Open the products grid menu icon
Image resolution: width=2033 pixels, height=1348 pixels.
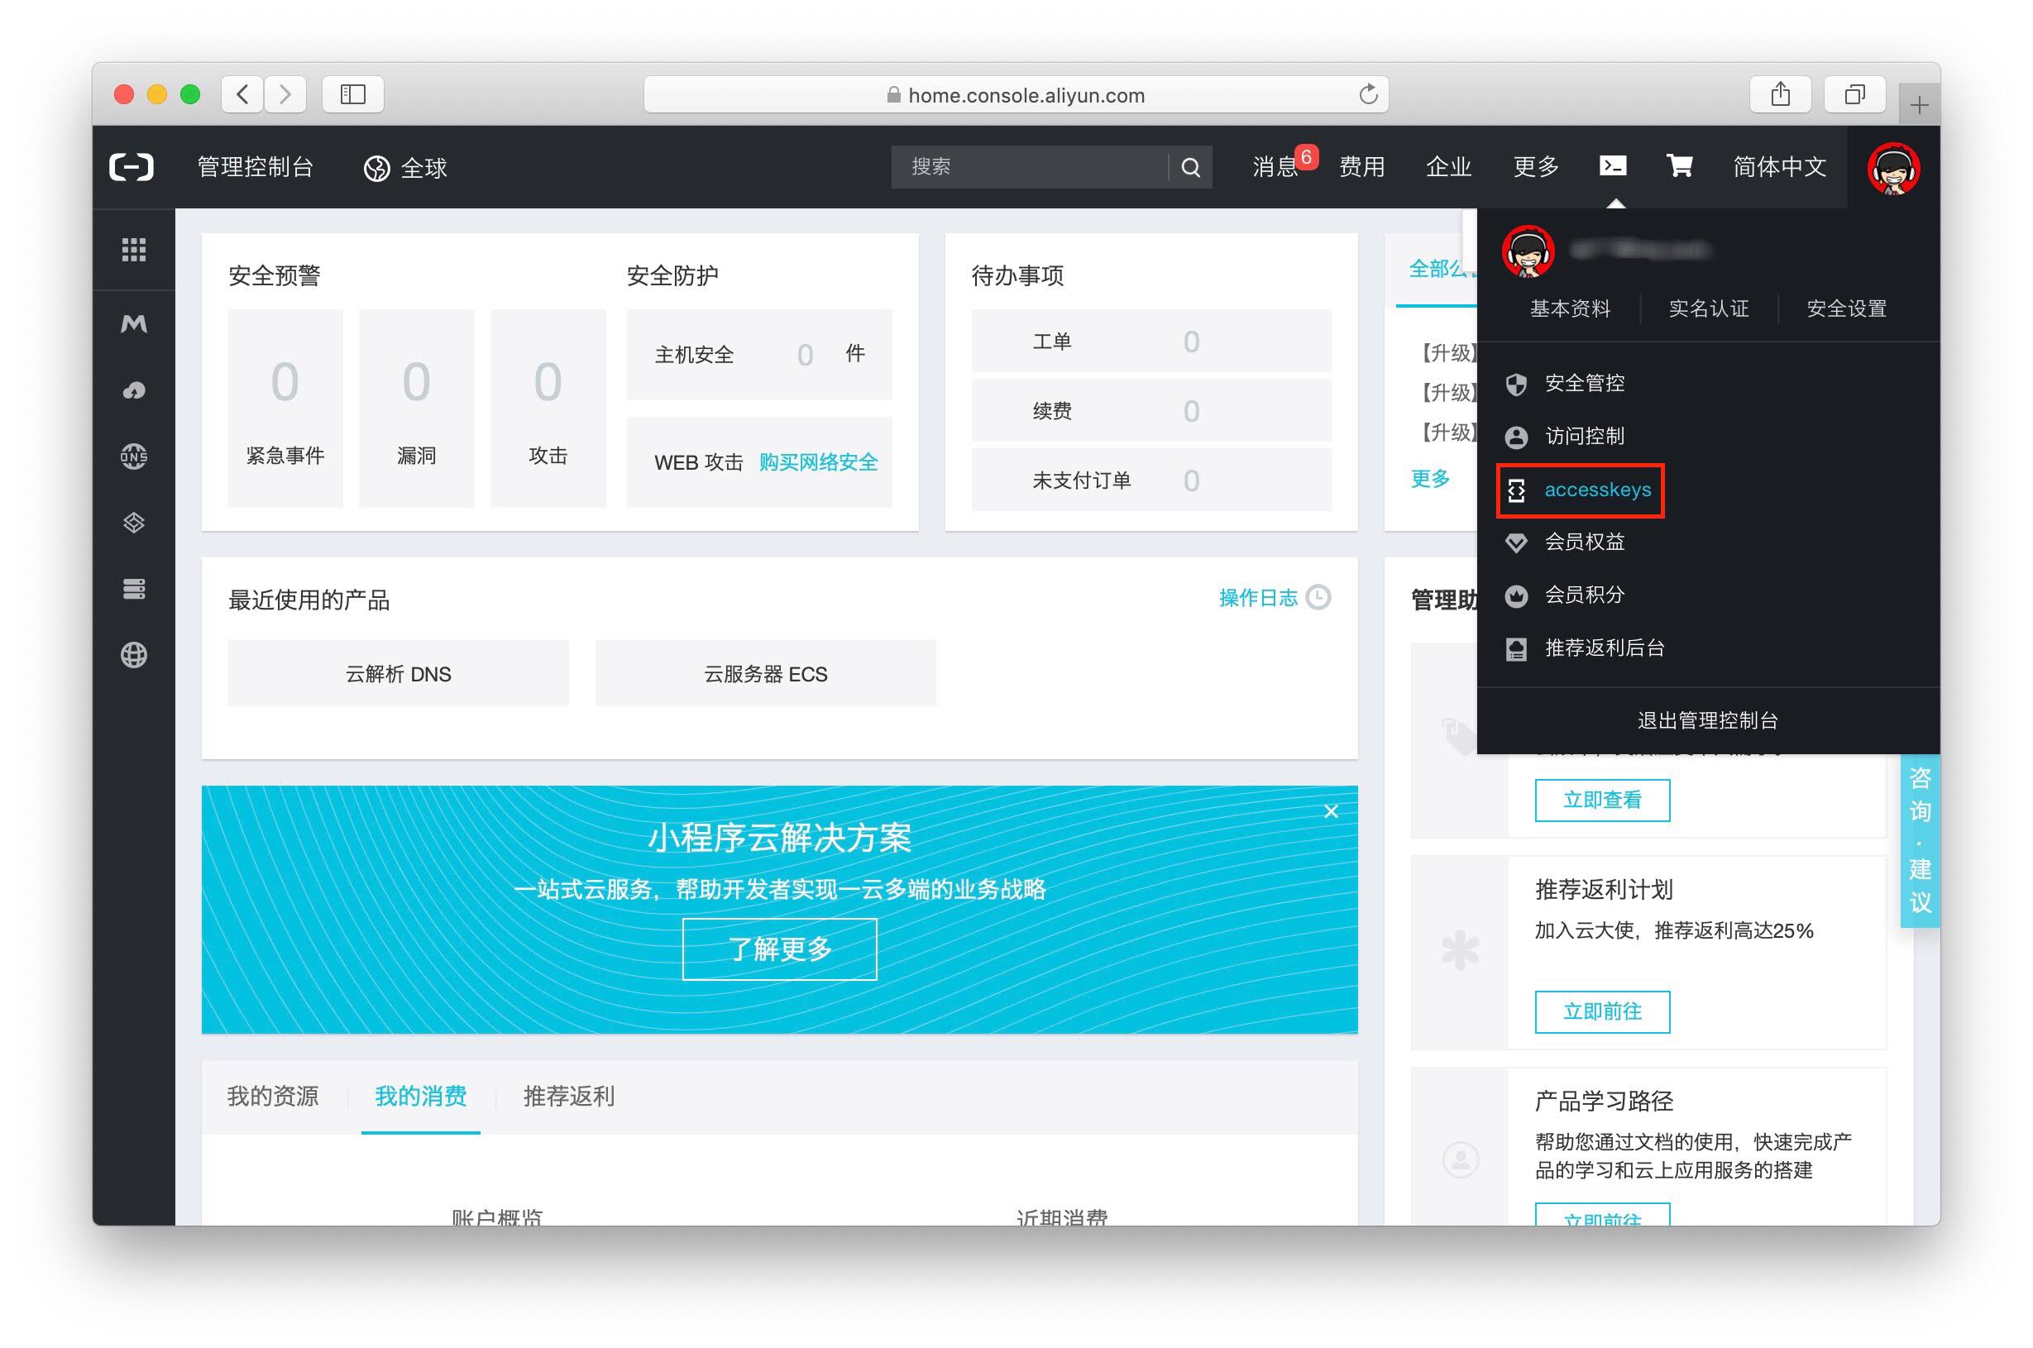(x=133, y=249)
